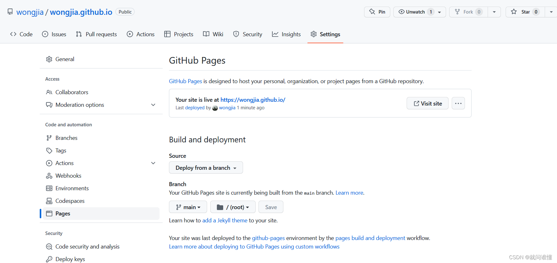
Task: Open the dropdown arrow next to Fork
Action: 494,12
